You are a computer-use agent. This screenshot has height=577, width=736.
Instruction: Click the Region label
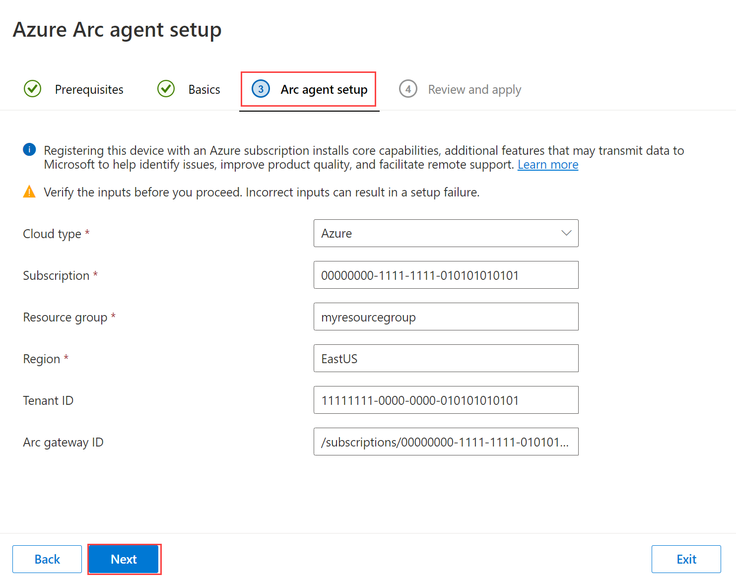tap(46, 359)
